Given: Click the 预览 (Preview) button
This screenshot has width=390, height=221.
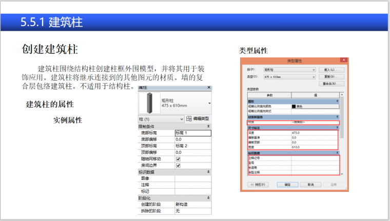Looking at the screenshot, I should tap(259, 184).
